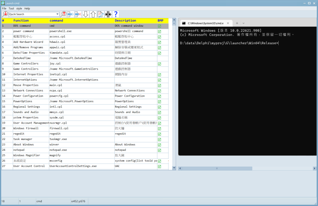
Task: Open the style menu
Action: (x=19, y=8)
